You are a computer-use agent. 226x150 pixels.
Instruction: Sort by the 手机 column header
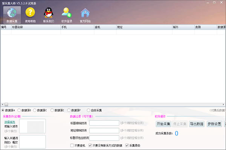click(x=77, y=27)
